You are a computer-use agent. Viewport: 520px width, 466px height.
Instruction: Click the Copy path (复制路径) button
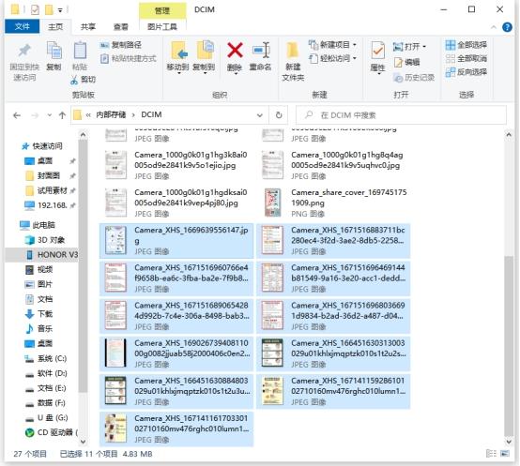click(x=121, y=45)
